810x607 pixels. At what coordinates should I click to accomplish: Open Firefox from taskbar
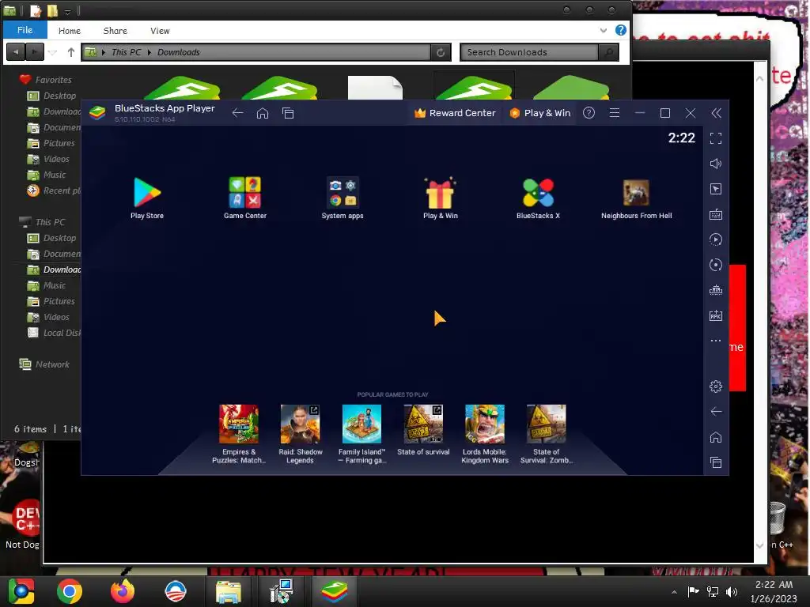tap(123, 591)
